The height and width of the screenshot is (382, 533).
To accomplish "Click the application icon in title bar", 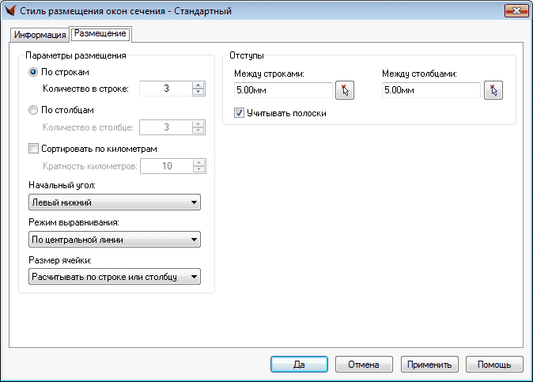I will (10, 10).
